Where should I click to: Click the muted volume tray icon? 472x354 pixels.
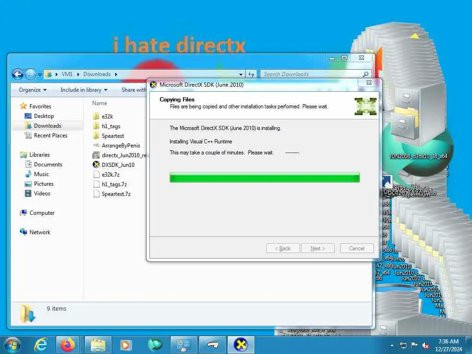click(425, 345)
